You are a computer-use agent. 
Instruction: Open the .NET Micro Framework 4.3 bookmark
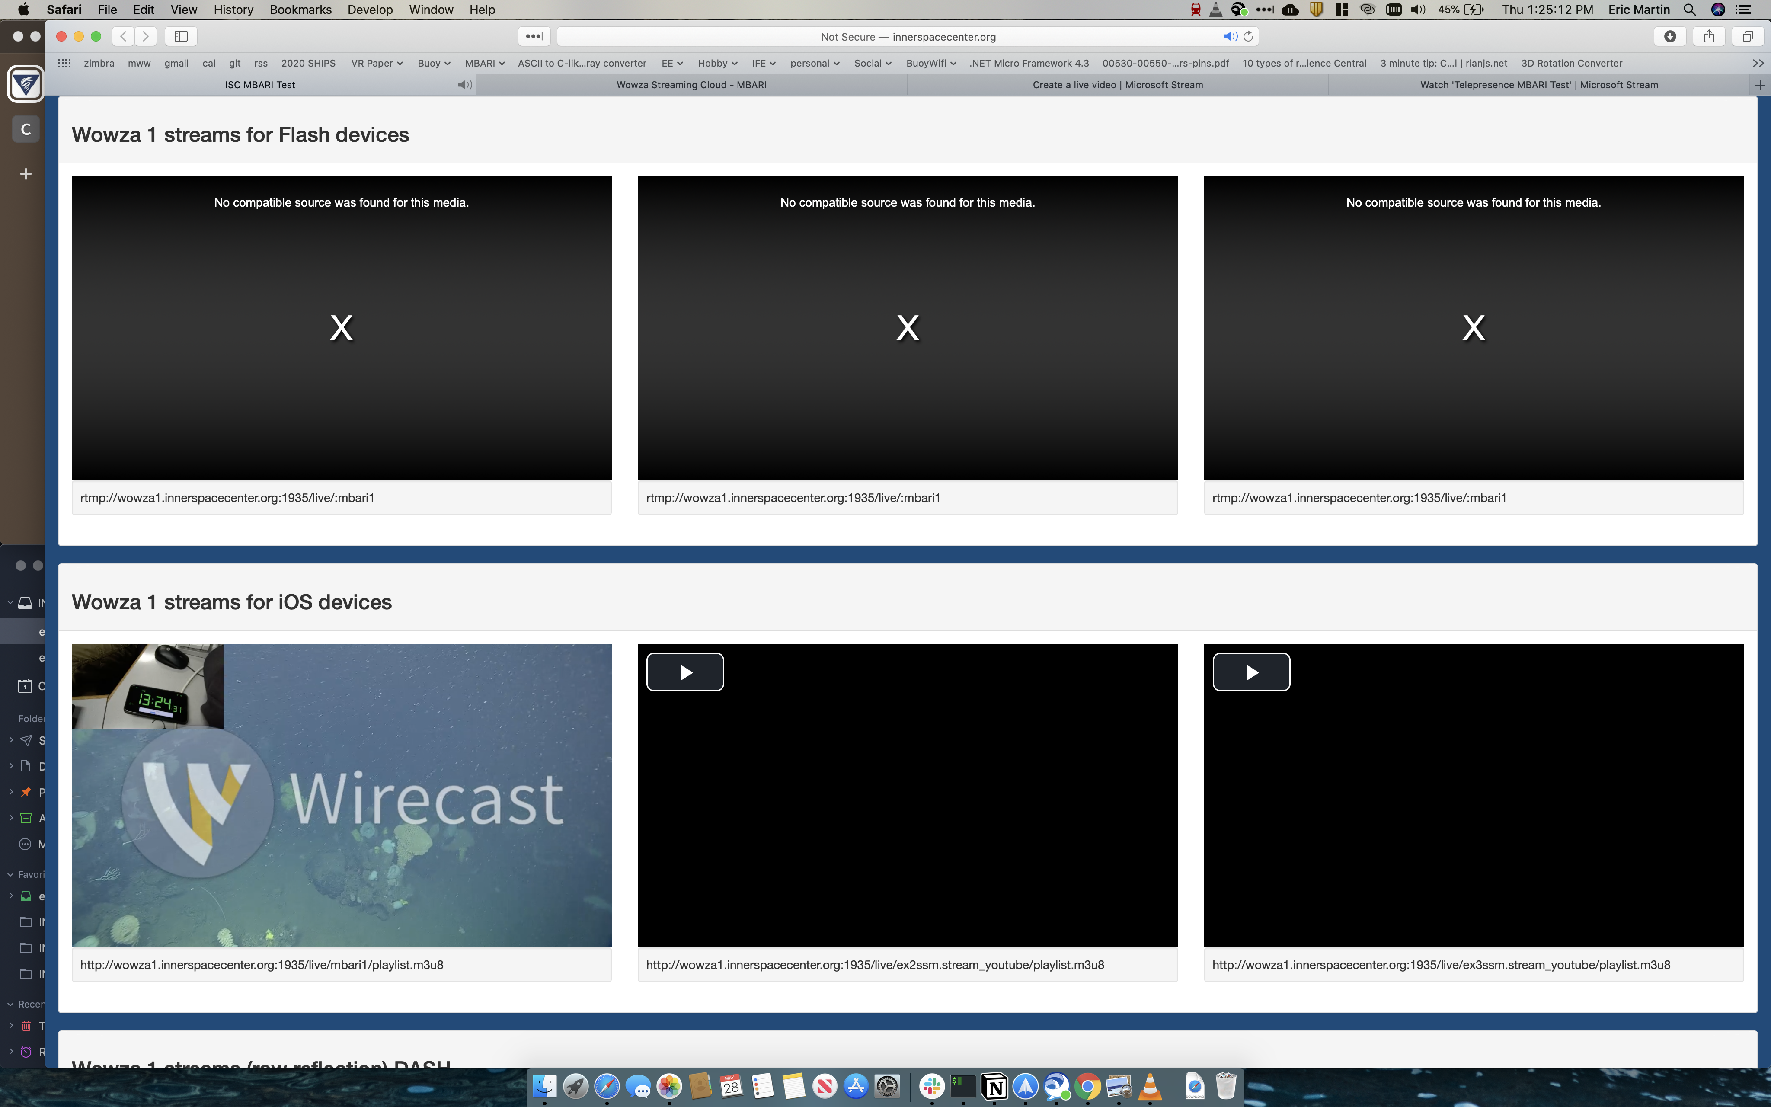click(x=1029, y=63)
